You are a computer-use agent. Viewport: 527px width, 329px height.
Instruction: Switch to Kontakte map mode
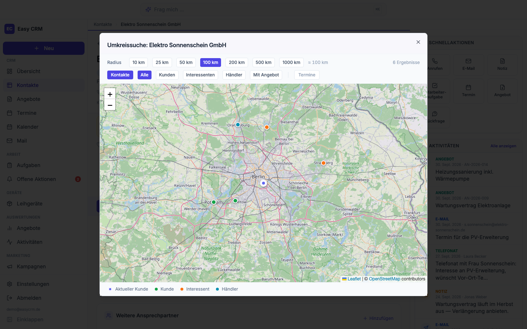(120, 75)
